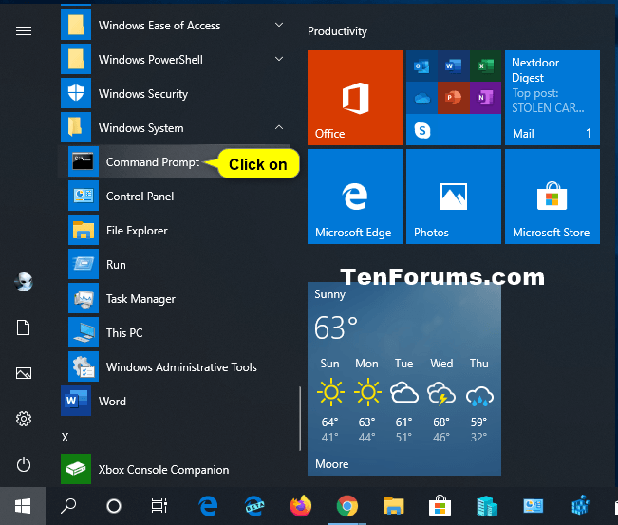
Task: Open the Office tile
Action: (x=355, y=98)
